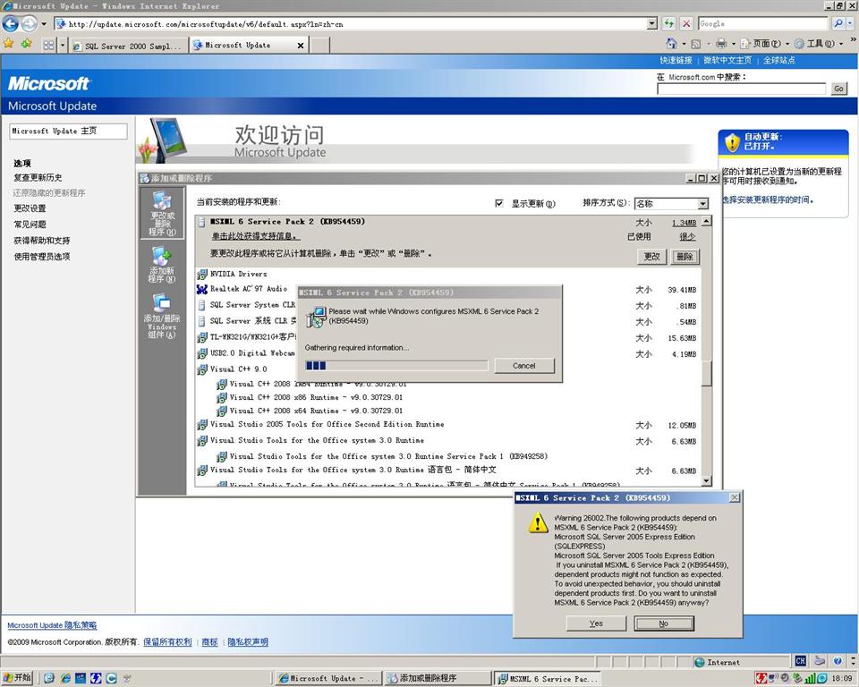
Task: Expand the address bar URL dropdown
Action: coord(652,23)
